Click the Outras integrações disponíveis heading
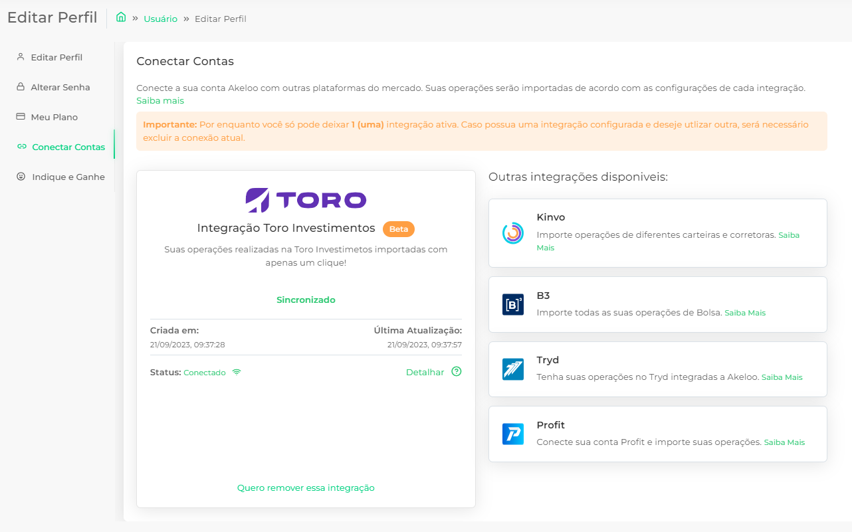 click(x=578, y=177)
